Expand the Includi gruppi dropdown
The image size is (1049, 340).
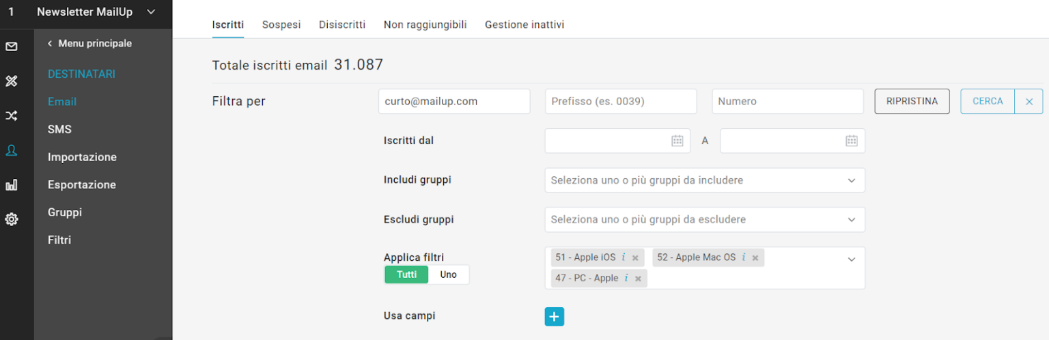[x=851, y=180]
